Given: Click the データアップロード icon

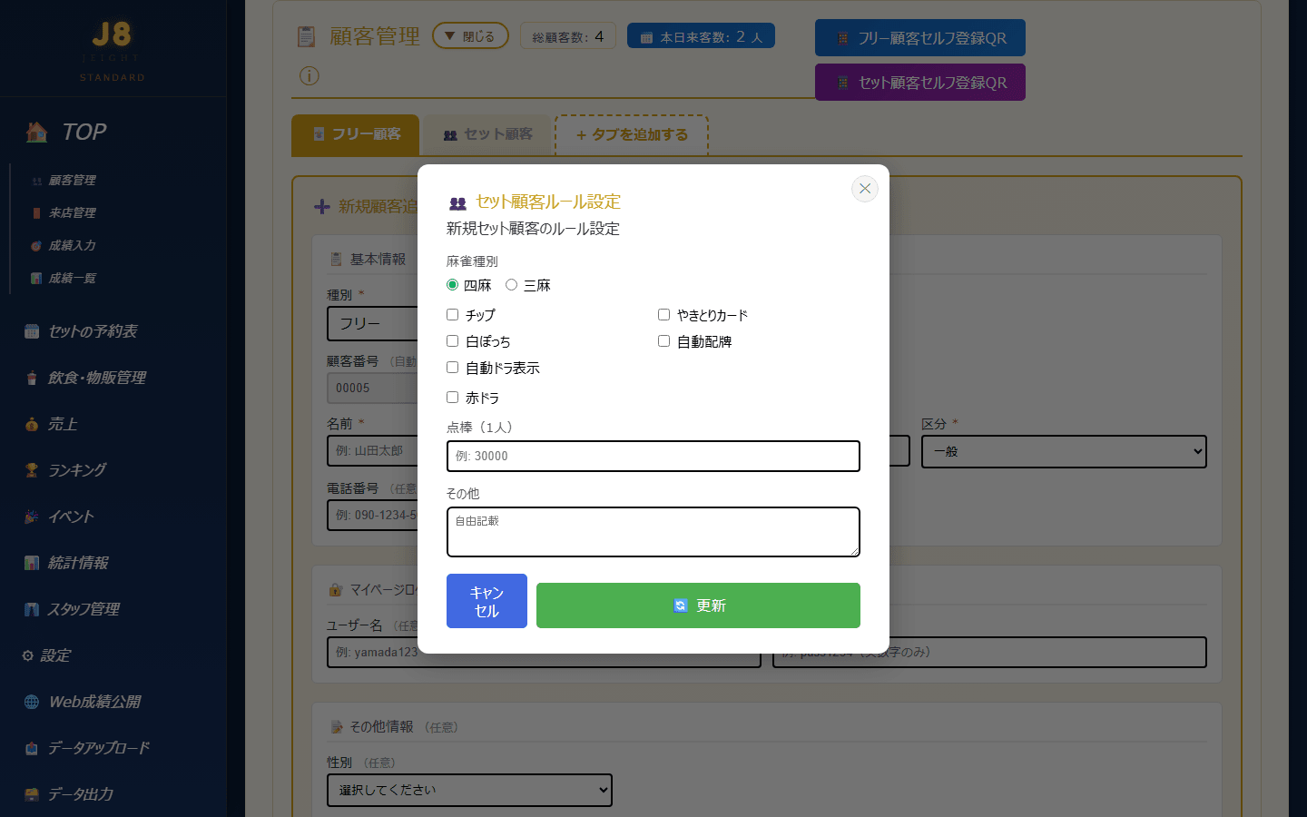Looking at the screenshot, I should pyautogui.click(x=32, y=748).
